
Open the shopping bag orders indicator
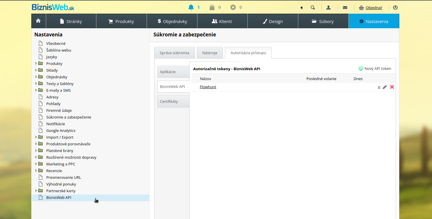pos(212,7)
